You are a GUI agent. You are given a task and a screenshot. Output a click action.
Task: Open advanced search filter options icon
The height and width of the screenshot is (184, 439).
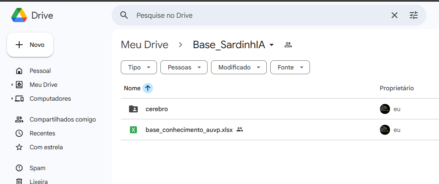coord(414,15)
